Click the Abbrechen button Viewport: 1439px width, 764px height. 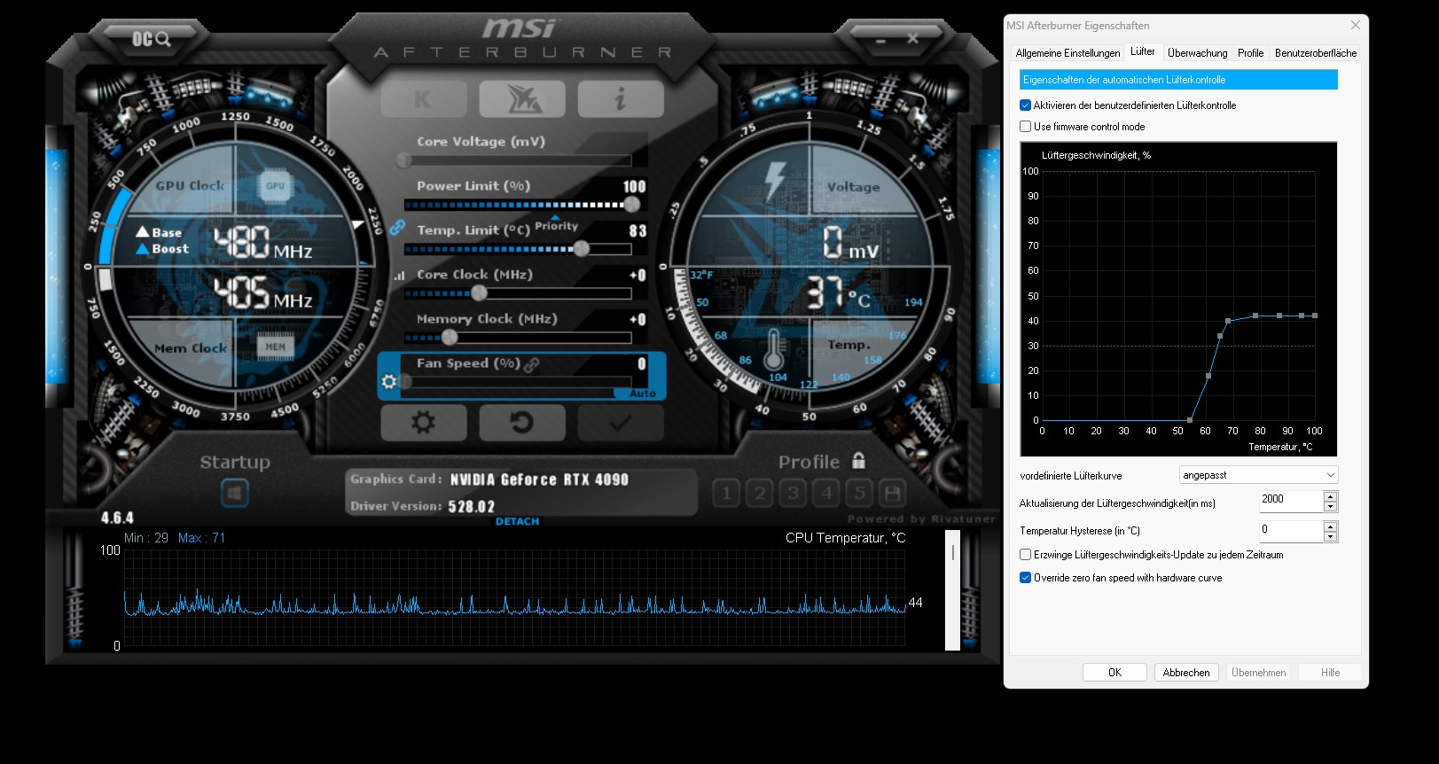[1186, 673]
